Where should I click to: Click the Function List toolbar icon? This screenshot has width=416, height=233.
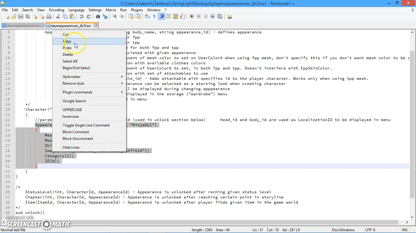click(x=182, y=17)
